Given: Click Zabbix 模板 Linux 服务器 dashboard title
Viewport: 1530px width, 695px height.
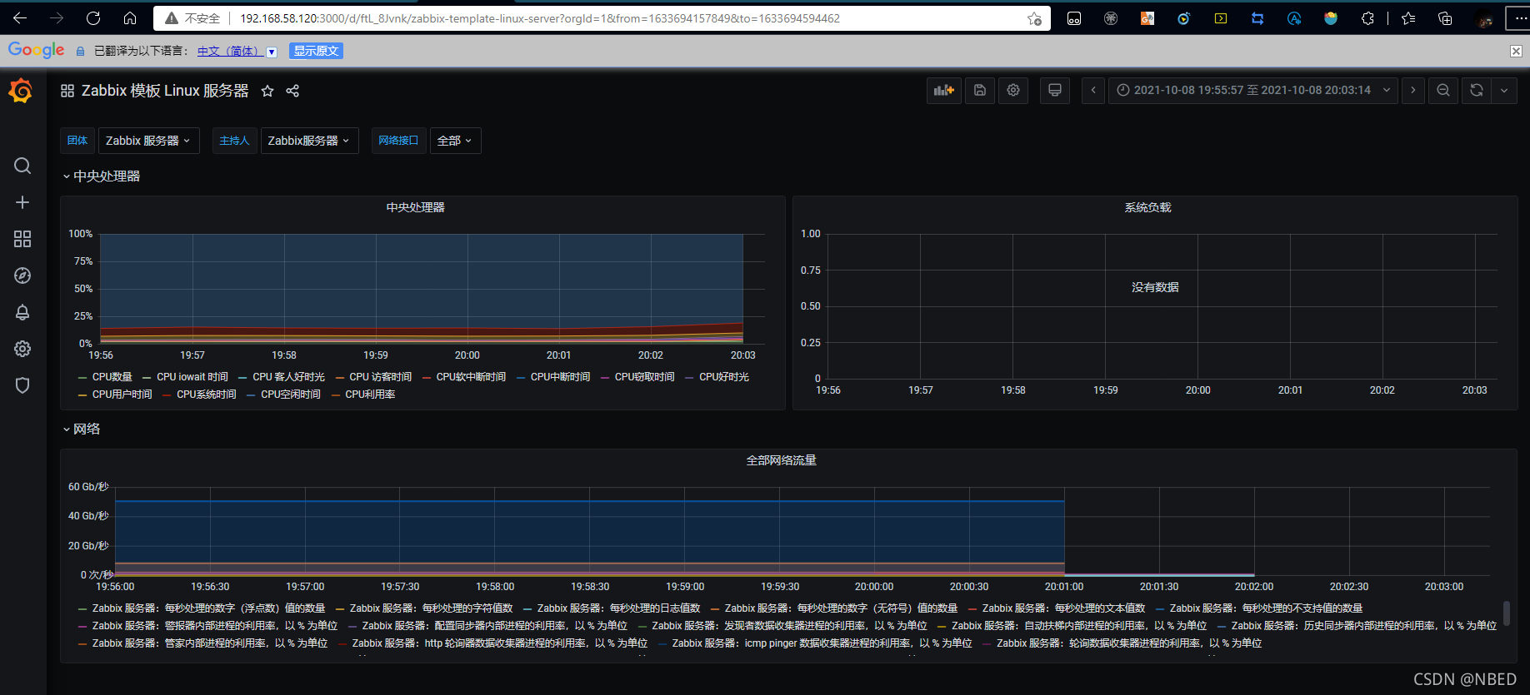Looking at the screenshot, I should point(165,91).
